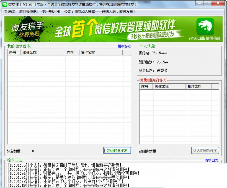The image size is (227, 188).
Task: Minimize the 微友猎手 window
Action: coord(200,3)
